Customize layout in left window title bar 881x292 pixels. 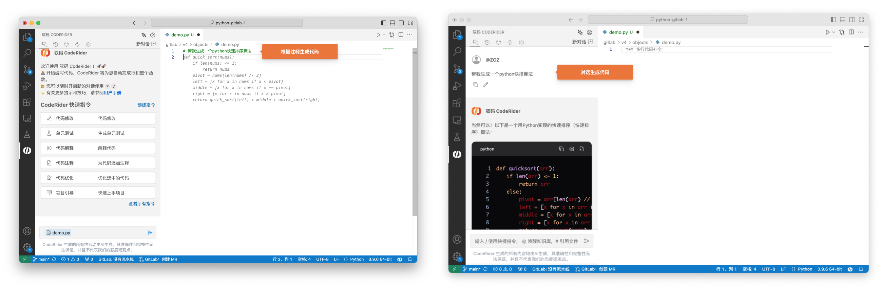point(410,23)
